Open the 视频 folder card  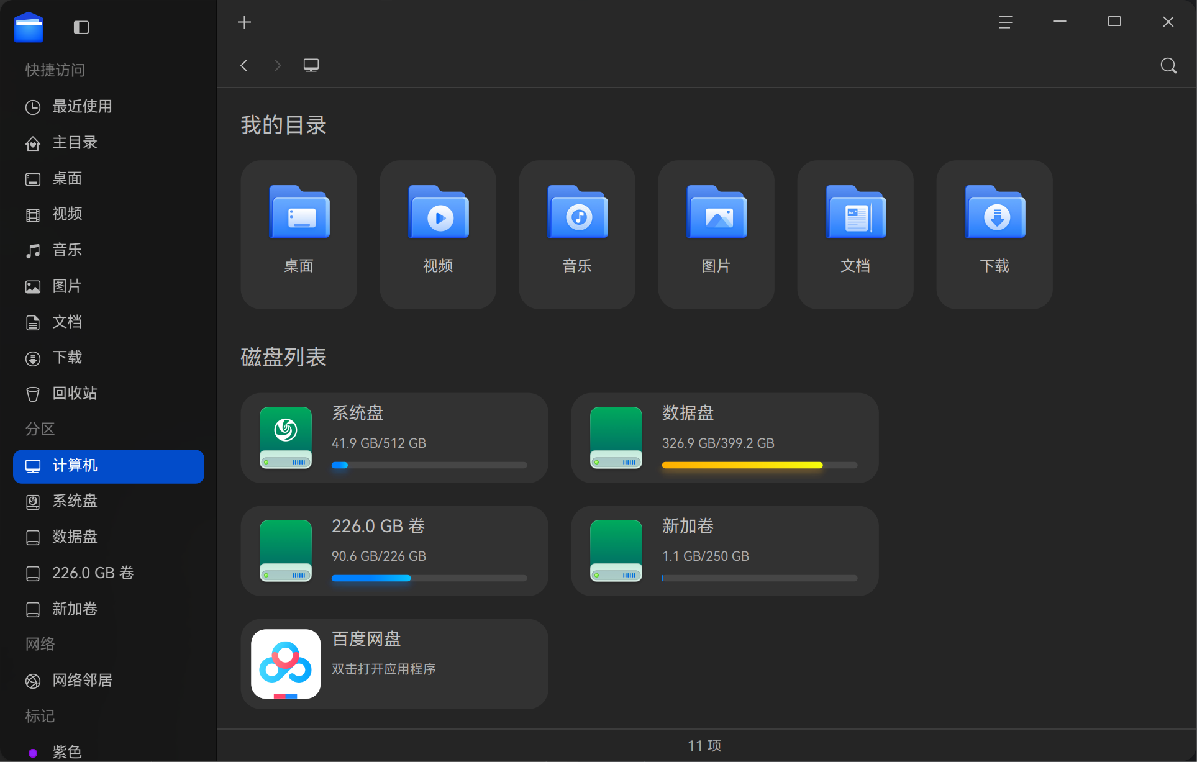438,235
